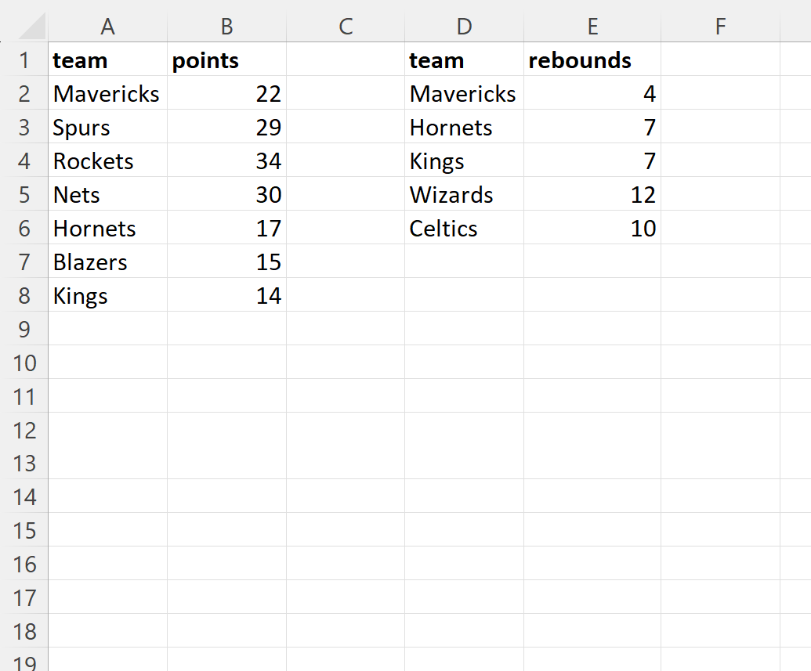Select column A header
Screen dimensions: 811x671
pyautogui.click(x=107, y=27)
